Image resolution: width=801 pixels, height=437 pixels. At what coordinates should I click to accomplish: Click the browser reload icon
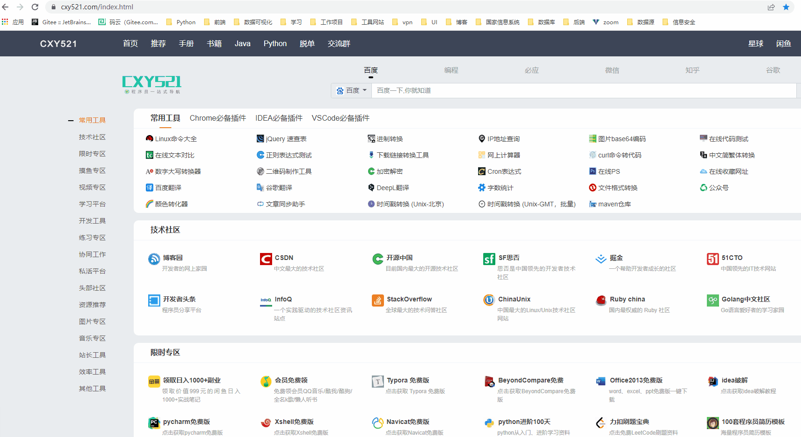(x=35, y=7)
